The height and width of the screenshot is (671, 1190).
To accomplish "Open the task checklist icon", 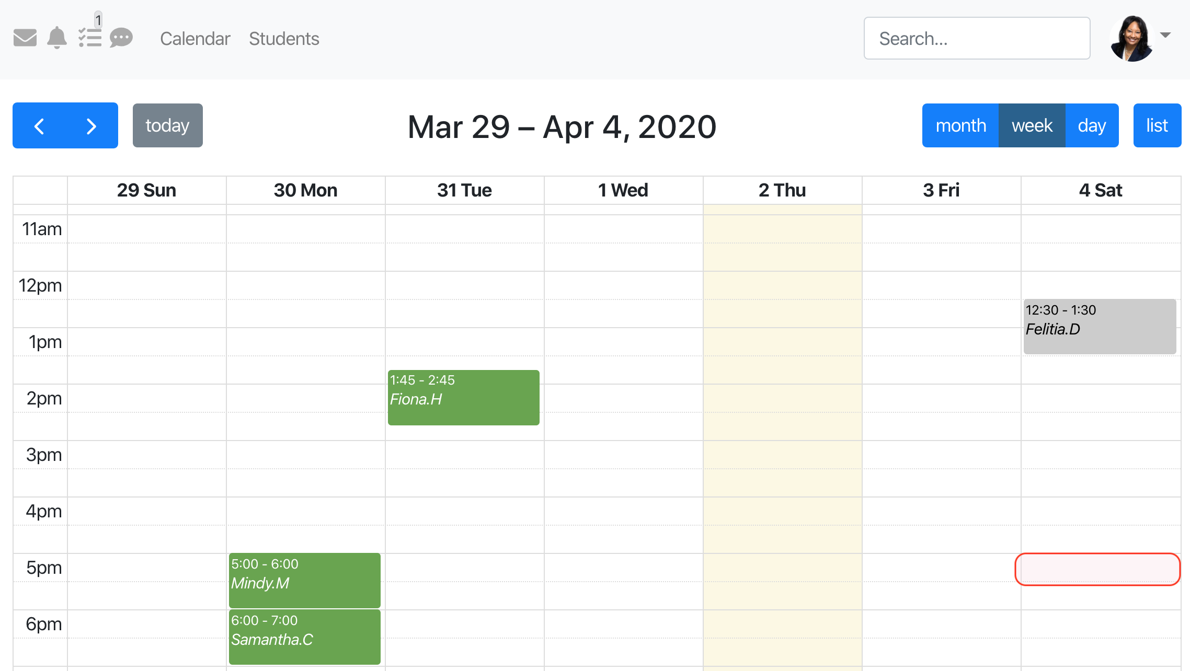I will pos(89,38).
